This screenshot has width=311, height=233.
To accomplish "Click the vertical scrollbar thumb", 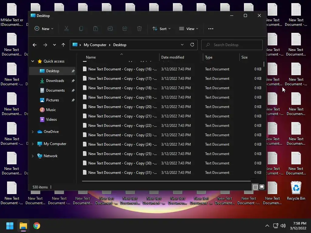I will [264, 64].
